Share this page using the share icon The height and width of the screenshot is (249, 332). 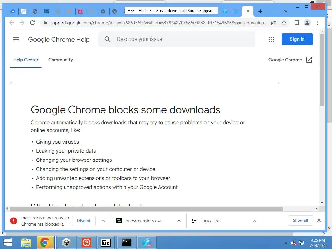point(274,23)
